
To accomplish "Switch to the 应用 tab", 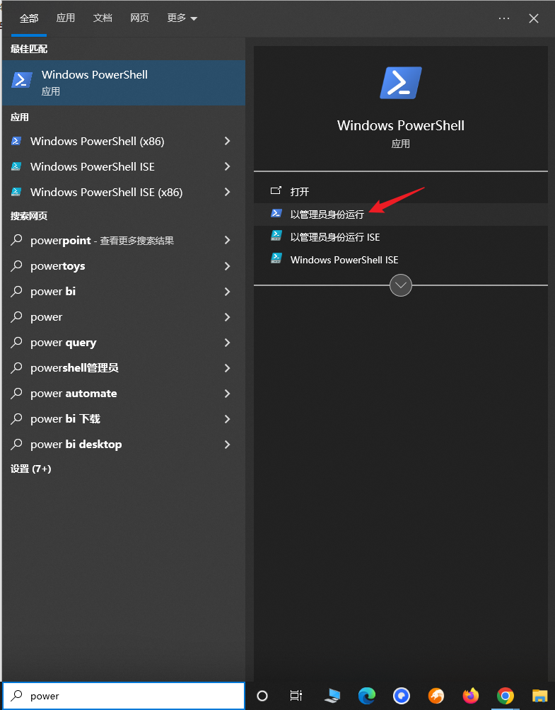I will tap(66, 18).
